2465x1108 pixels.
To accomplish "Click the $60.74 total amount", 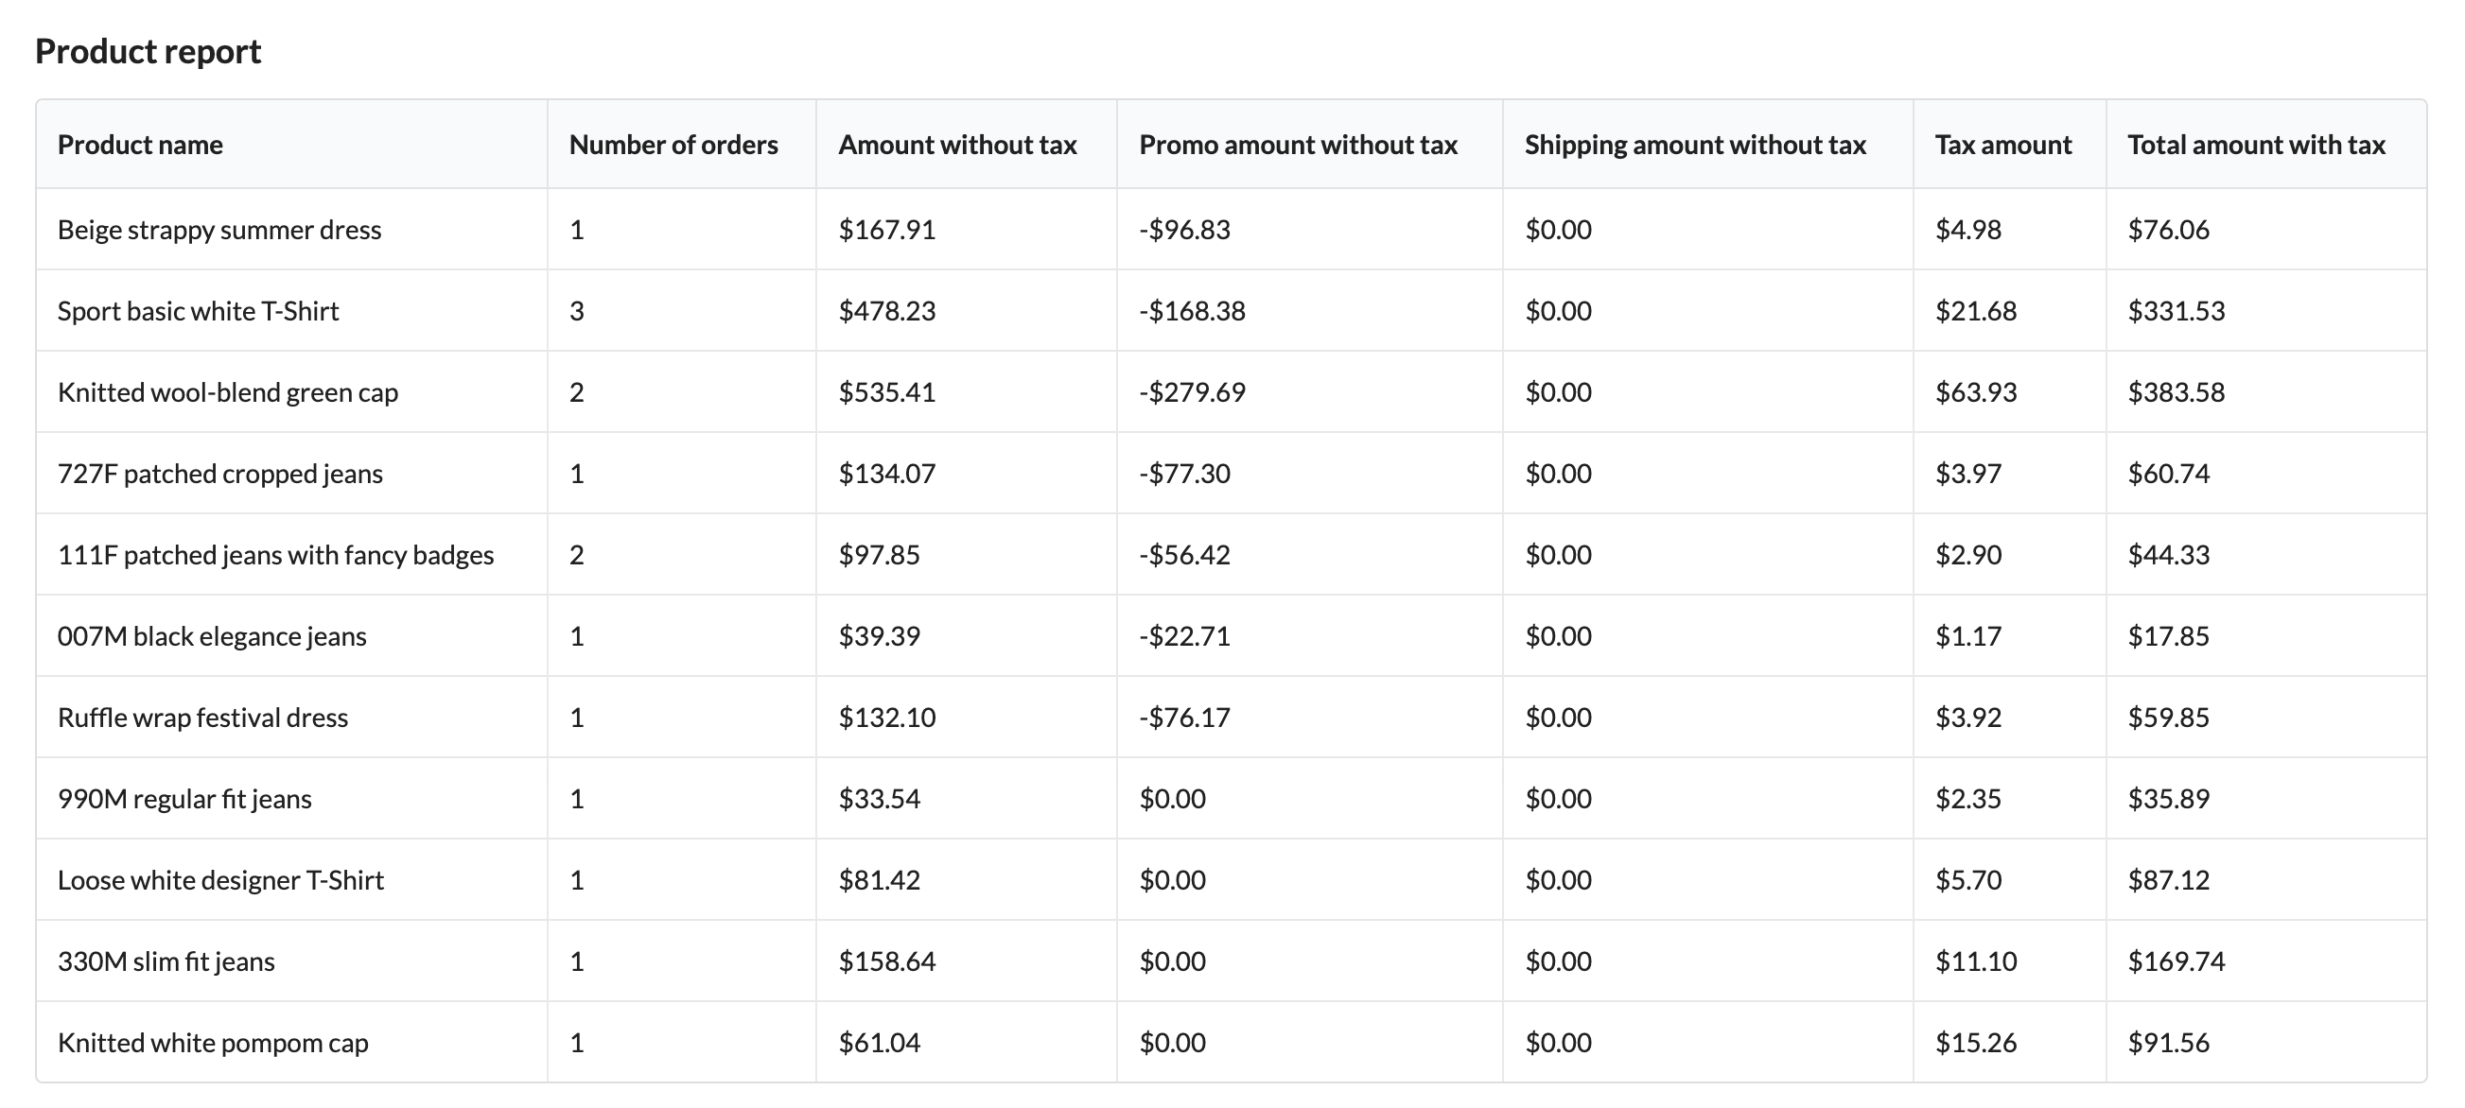I will (2168, 474).
